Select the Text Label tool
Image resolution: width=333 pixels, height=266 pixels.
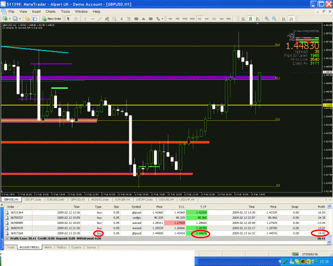click(x=129, y=19)
